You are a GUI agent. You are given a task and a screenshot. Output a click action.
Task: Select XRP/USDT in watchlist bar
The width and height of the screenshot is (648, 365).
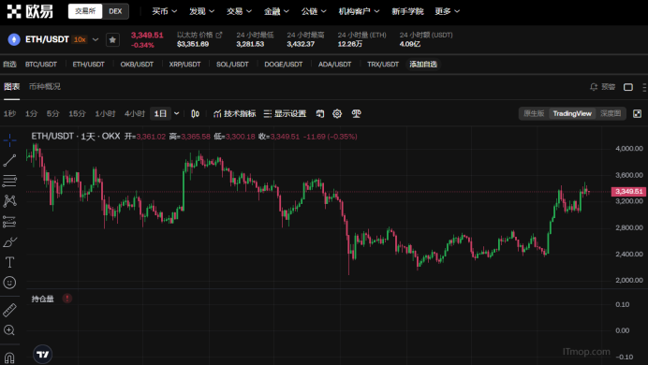184,65
